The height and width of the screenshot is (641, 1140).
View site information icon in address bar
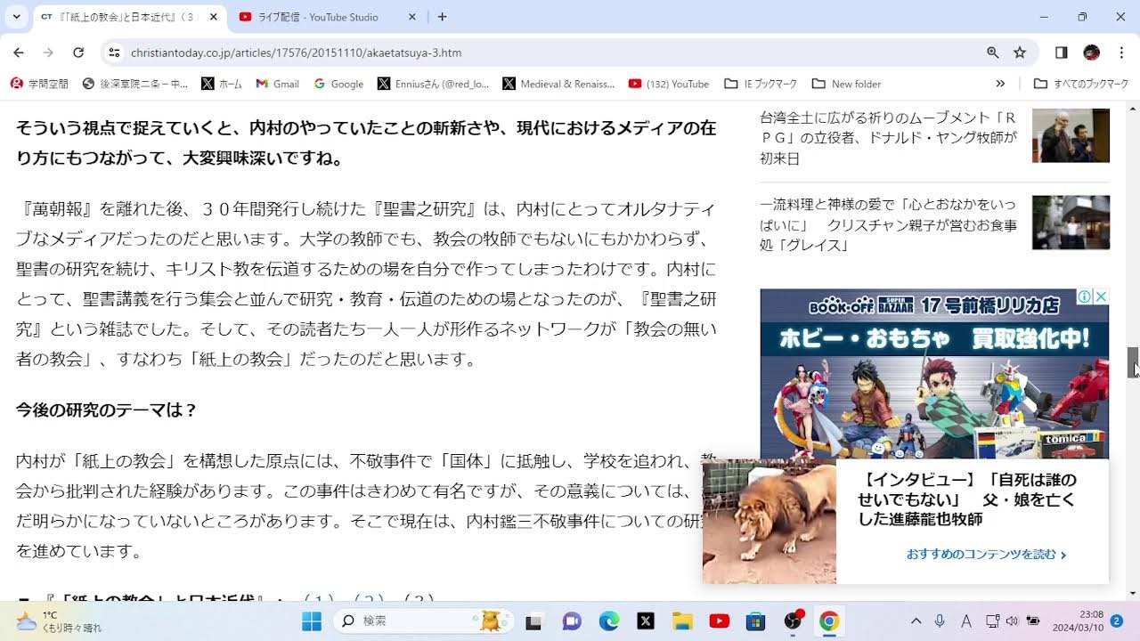(x=114, y=53)
